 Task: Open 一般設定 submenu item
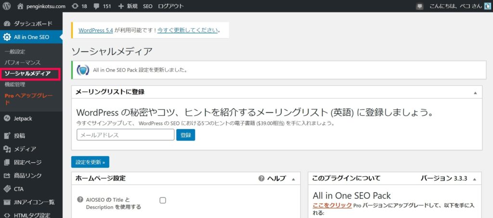[x=15, y=51]
